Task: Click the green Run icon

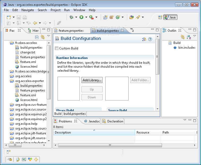Action: (x=81, y=17)
